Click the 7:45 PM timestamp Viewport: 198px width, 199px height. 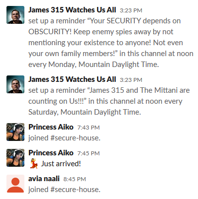pyautogui.click(x=89, y=153)
